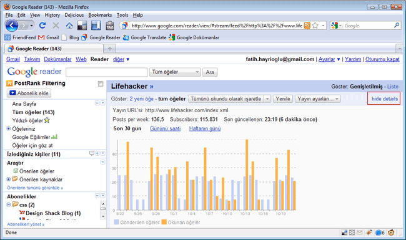Screen dimensions: 406x240
Task: Open the Gmail bookmark in toolbar
Action: (49, 37)
